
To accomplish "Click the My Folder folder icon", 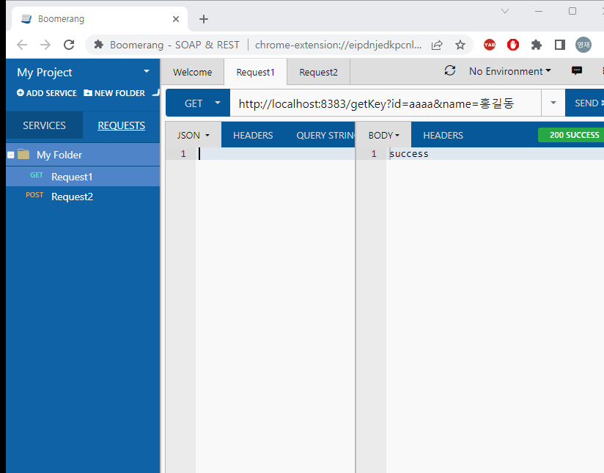I will (x=23, y=154).
